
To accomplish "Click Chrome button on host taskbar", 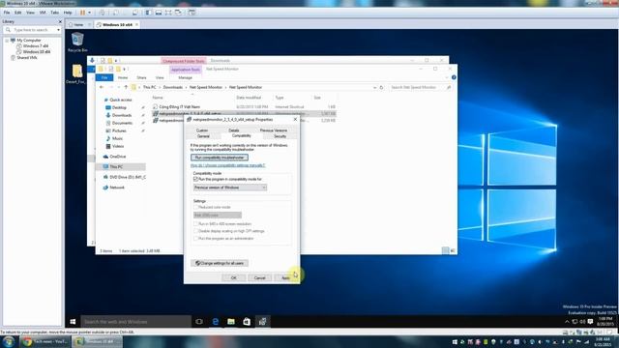I will (x=45, y=341).
